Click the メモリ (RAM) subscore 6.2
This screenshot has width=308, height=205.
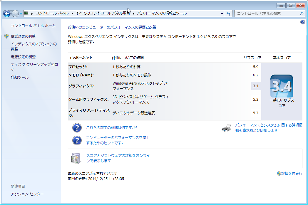[256, 75]
